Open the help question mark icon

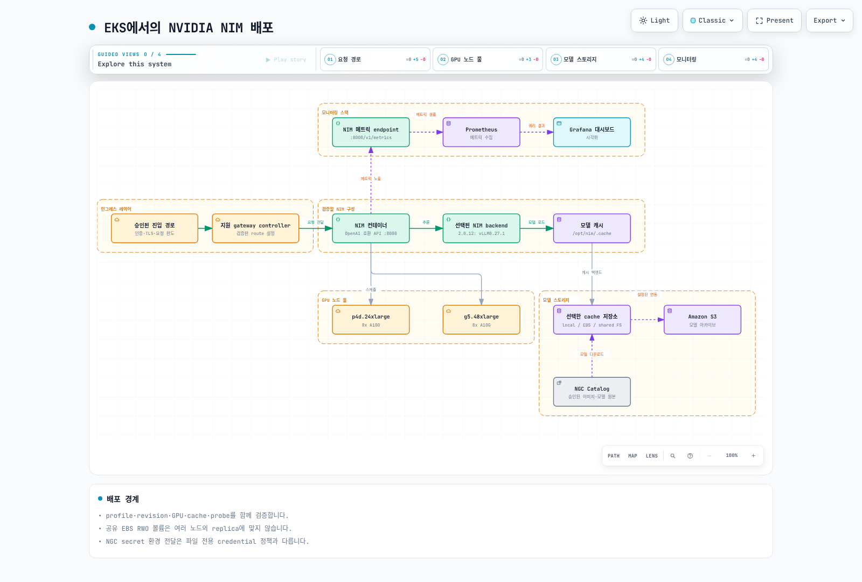690,456
